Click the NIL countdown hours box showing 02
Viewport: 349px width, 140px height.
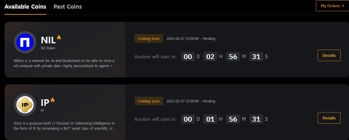click(210, 57)
